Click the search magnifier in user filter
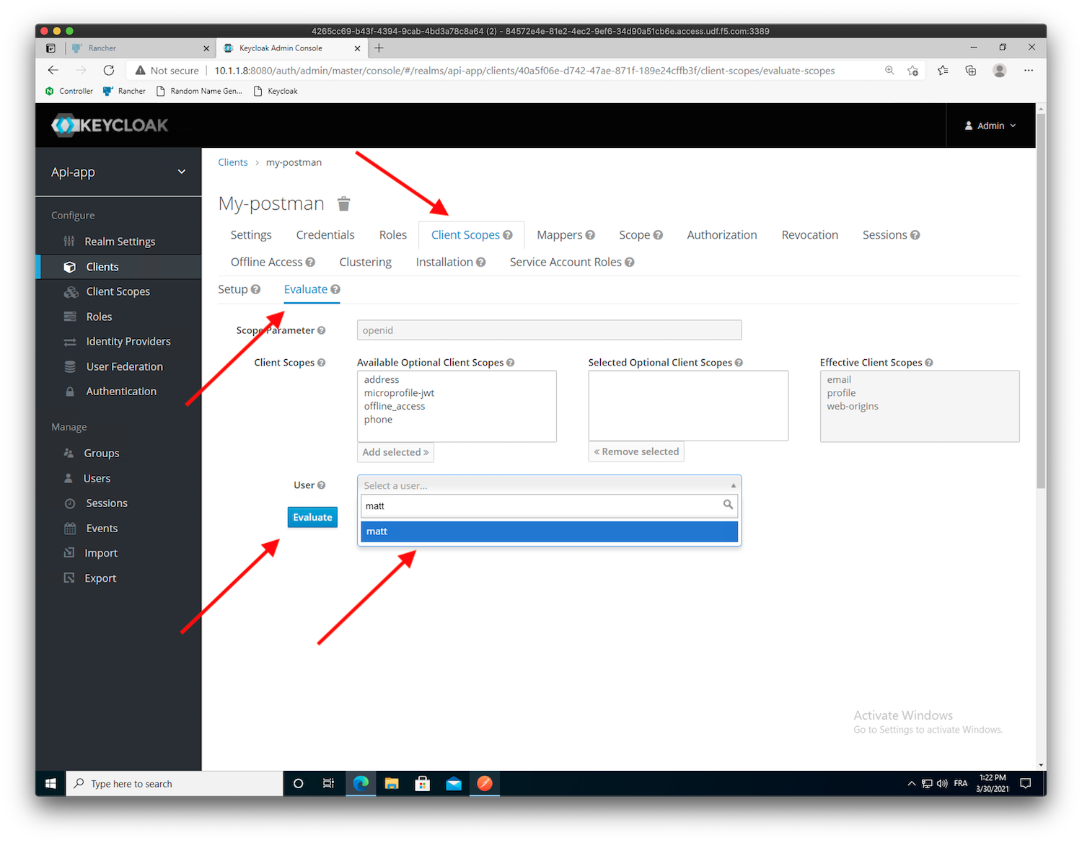Image resolution: width=1082 pixels, height=843 pixels. (728, 505)
